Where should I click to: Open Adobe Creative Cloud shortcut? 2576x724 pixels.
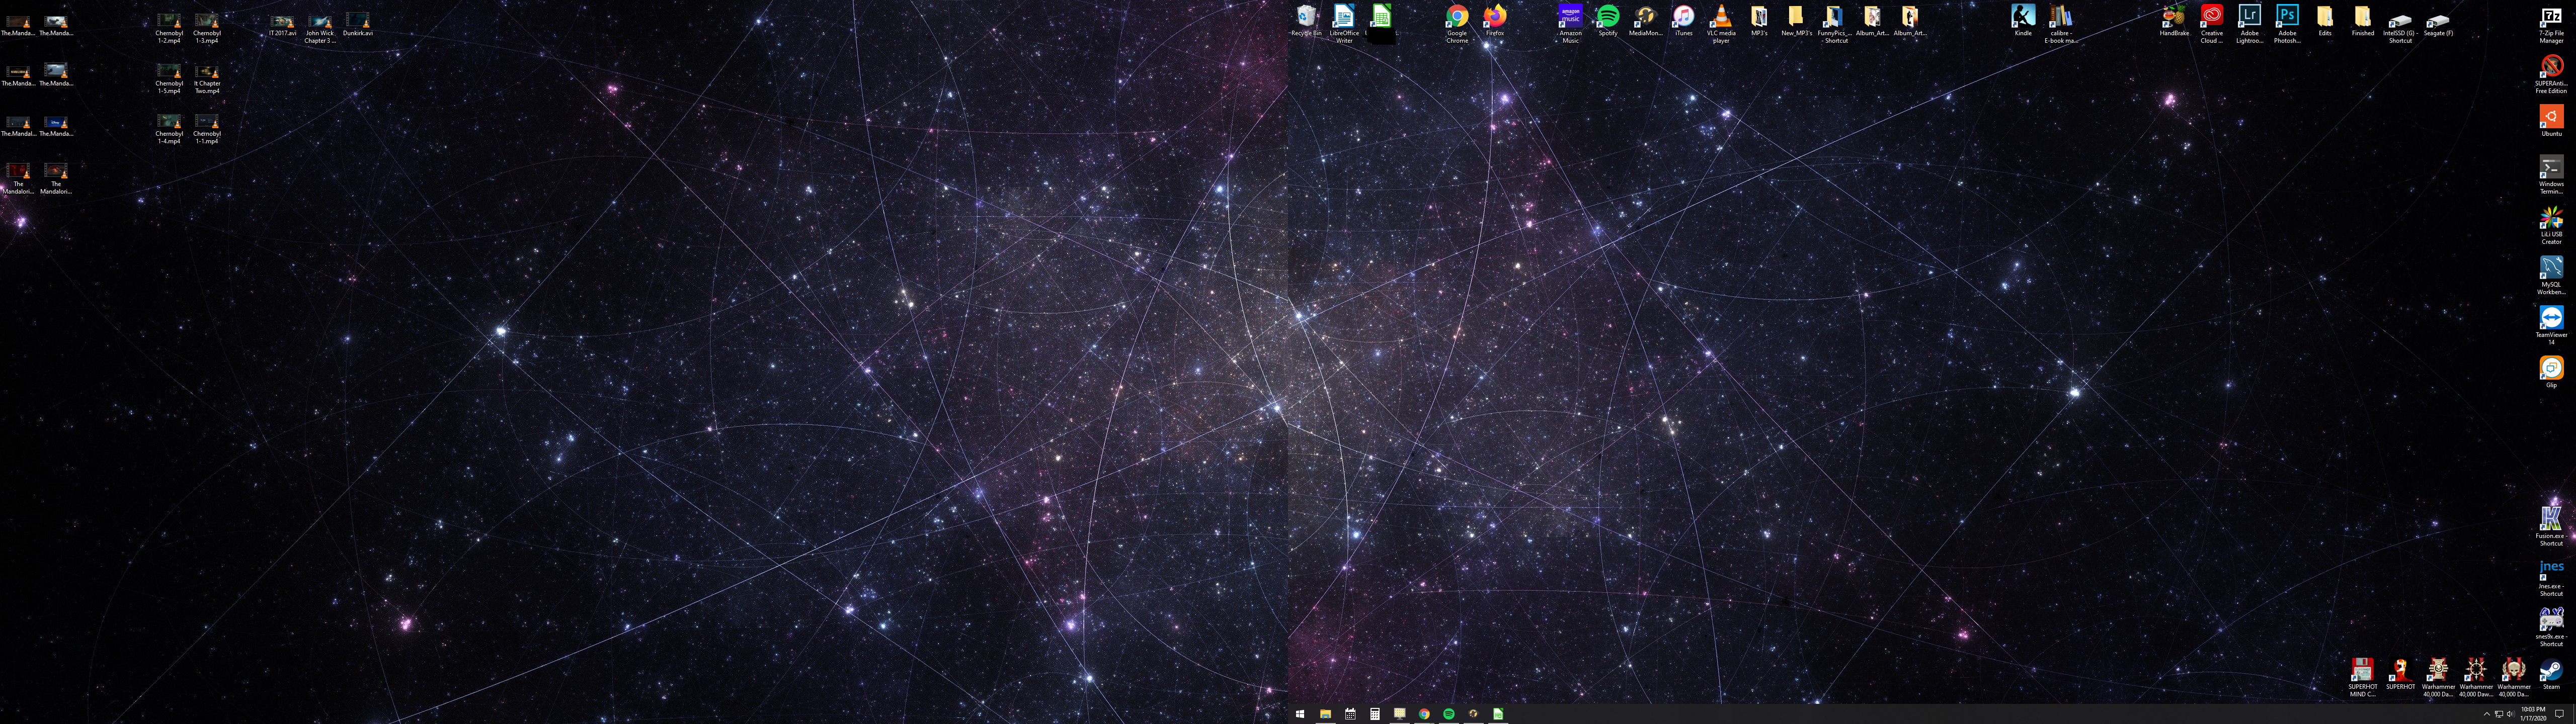coord(2211,24)
